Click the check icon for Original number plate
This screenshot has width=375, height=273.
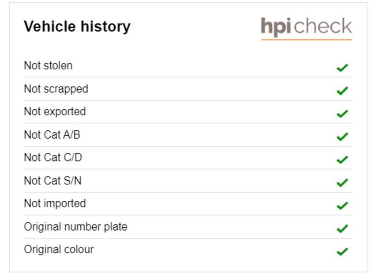click(x=342, y=229)
